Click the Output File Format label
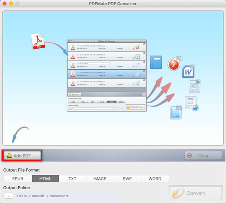The image size is (226, 203). pyautogui.click(x=21, y=170)
